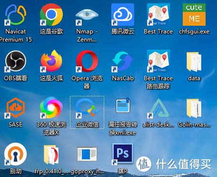Open the Opera 浏览器 shortcut
Screen dimensions: 217x177
(87, 61)
